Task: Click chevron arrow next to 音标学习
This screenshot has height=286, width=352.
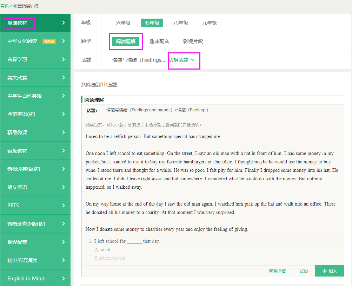Action: (64, 59)
